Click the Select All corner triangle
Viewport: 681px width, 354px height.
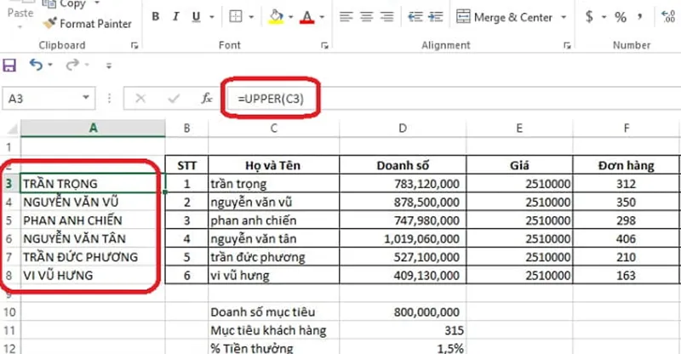pos(11,128)
